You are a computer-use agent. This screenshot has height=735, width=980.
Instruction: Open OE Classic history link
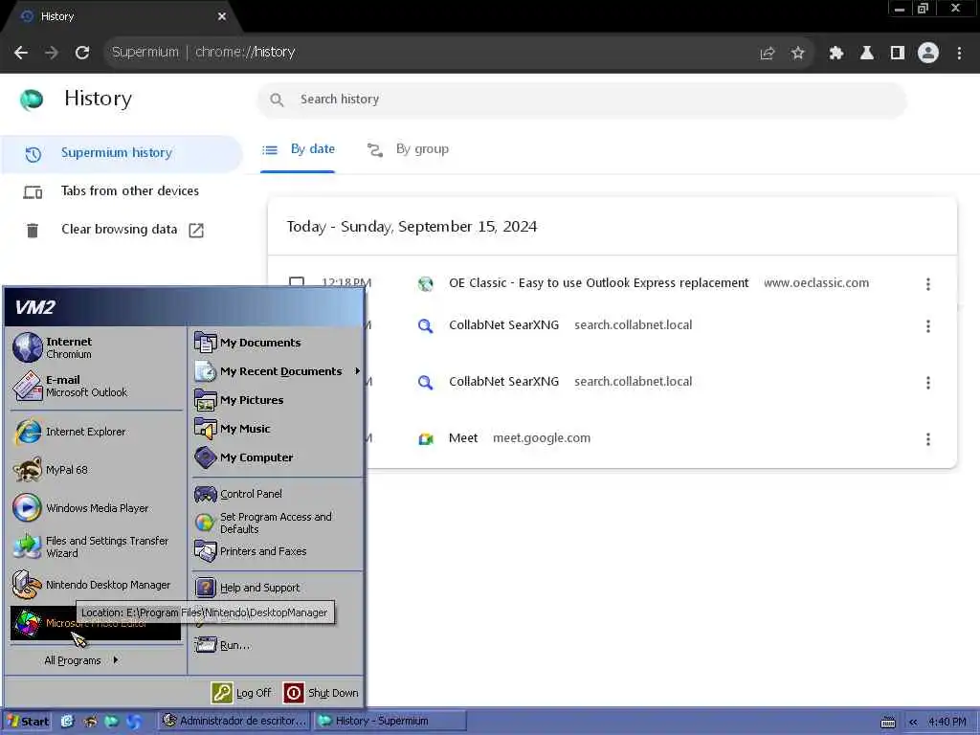coord(598,283)
